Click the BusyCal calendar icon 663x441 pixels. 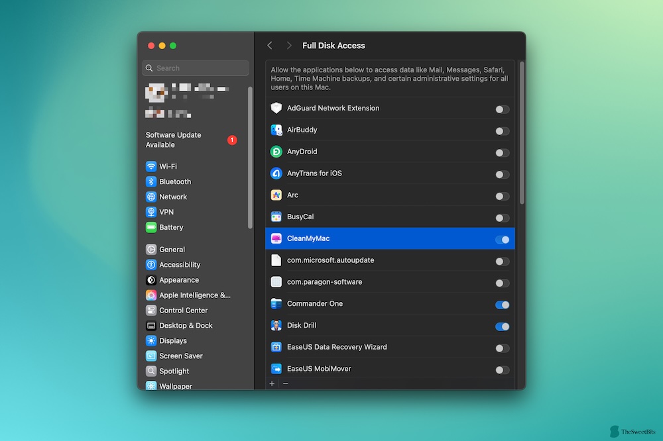[276, 217]
